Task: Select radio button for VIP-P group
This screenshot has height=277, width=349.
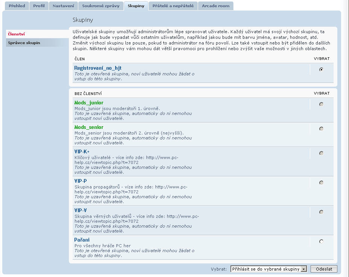Action: coord(321,183)
